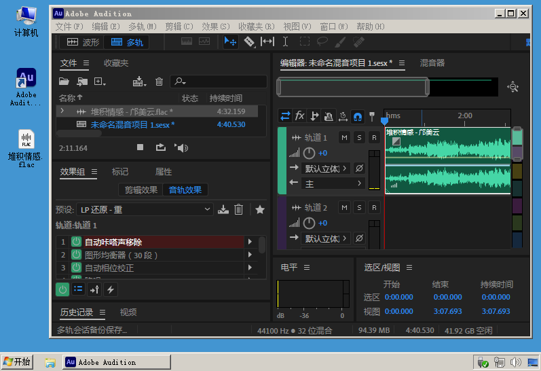Mute Track 2 with M button
The width and height of the screenshot is (541, 371).
(344, 207)
